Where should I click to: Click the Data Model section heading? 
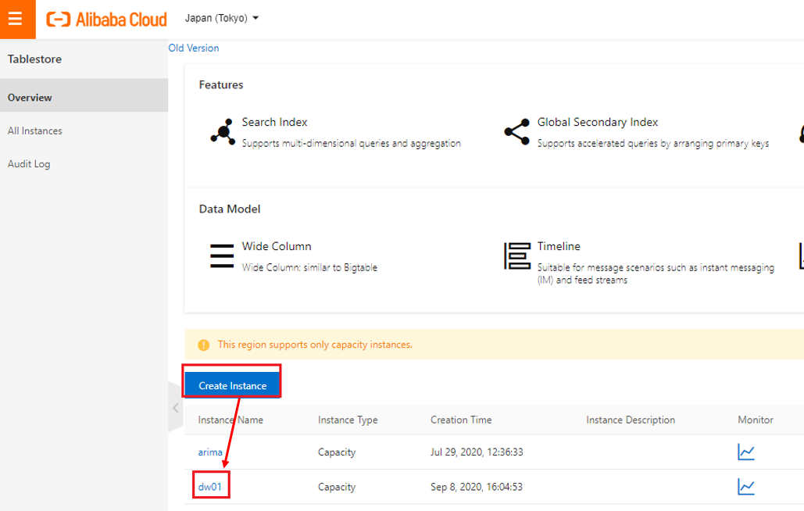pyautogui.click(x=230, y=209)
